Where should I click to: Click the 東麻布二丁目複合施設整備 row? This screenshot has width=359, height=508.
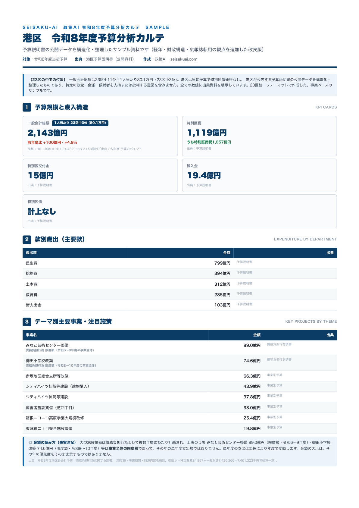[x=180, y=428]
